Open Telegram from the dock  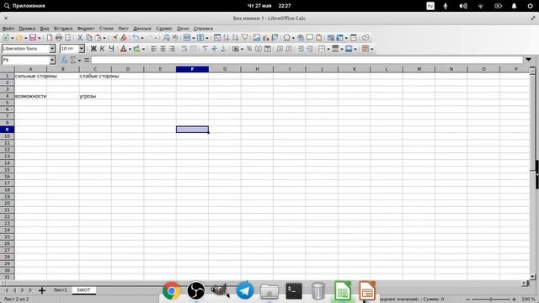click(245, 290)
